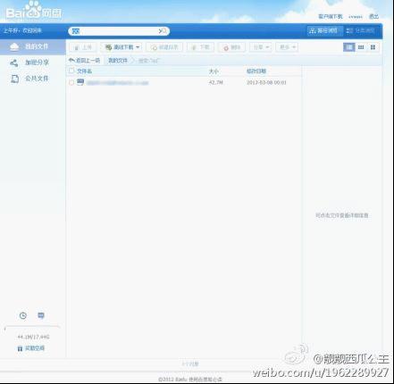Switch to small thumbnail view icon
Image resolution: width=394 pixels, height=384 pixels.
click(x=361, y=47)
